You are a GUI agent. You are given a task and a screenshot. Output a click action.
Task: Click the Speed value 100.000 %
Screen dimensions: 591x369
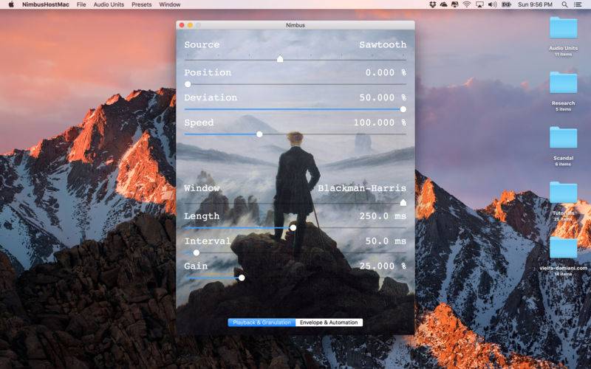tap(380, 123)
